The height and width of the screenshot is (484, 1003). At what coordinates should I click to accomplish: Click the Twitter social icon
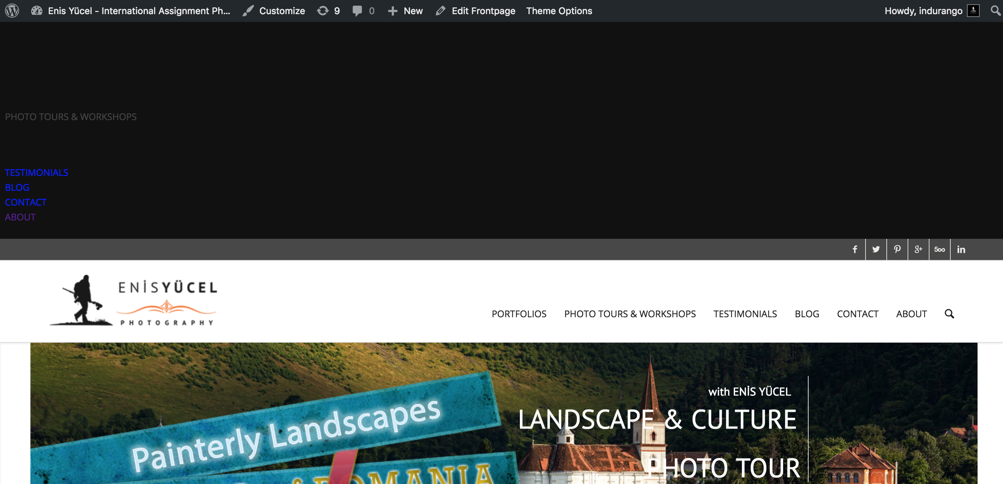(x=876, y=249)
